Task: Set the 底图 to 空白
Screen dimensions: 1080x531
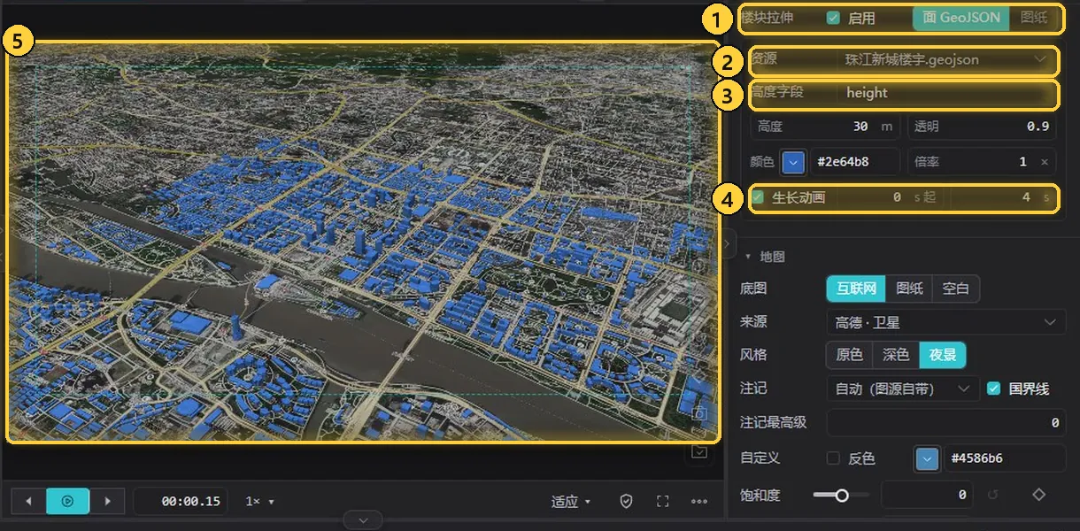Action: tap(956, 289)
